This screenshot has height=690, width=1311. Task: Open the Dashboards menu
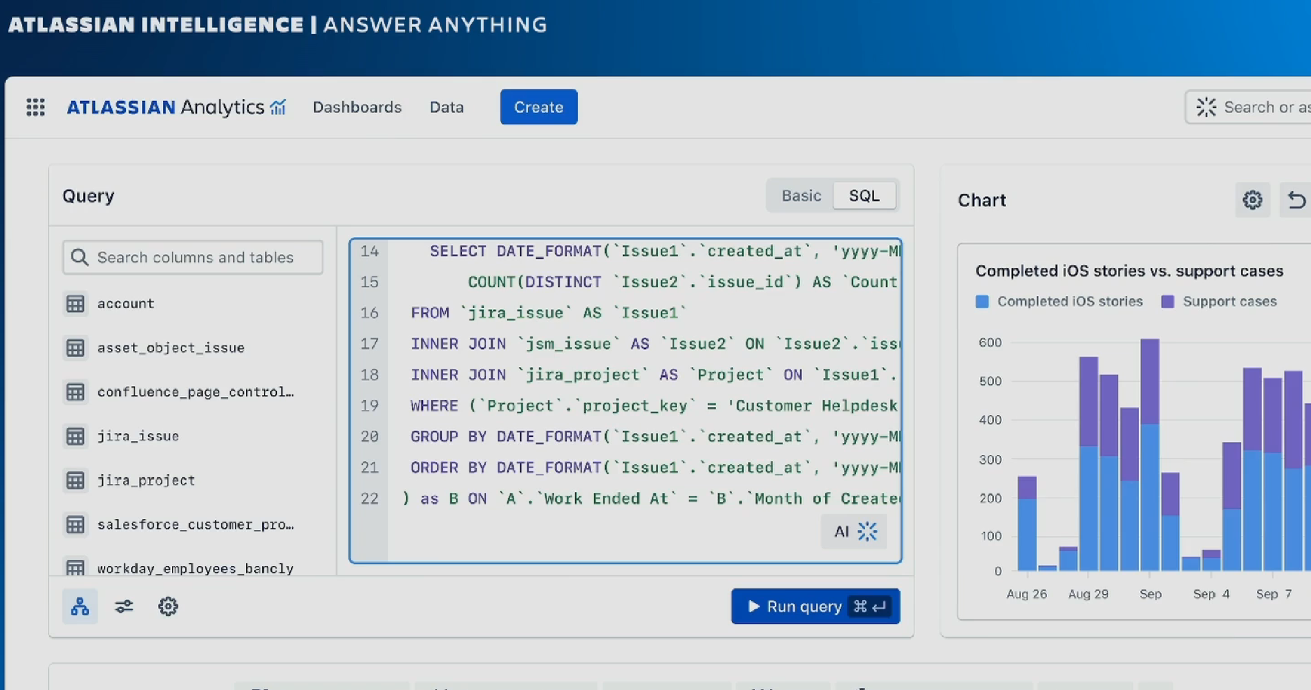coord(357,107)
